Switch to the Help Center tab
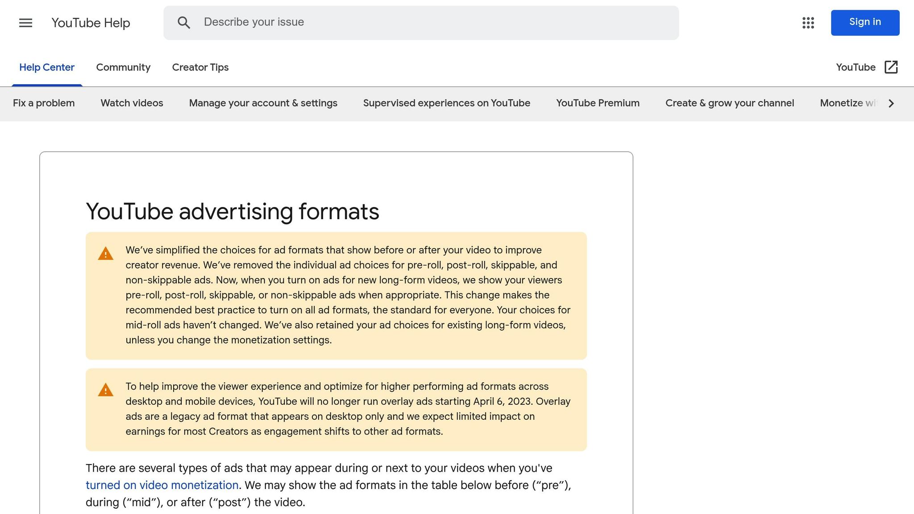Screen dimensions: 914x514 (47, 67)
